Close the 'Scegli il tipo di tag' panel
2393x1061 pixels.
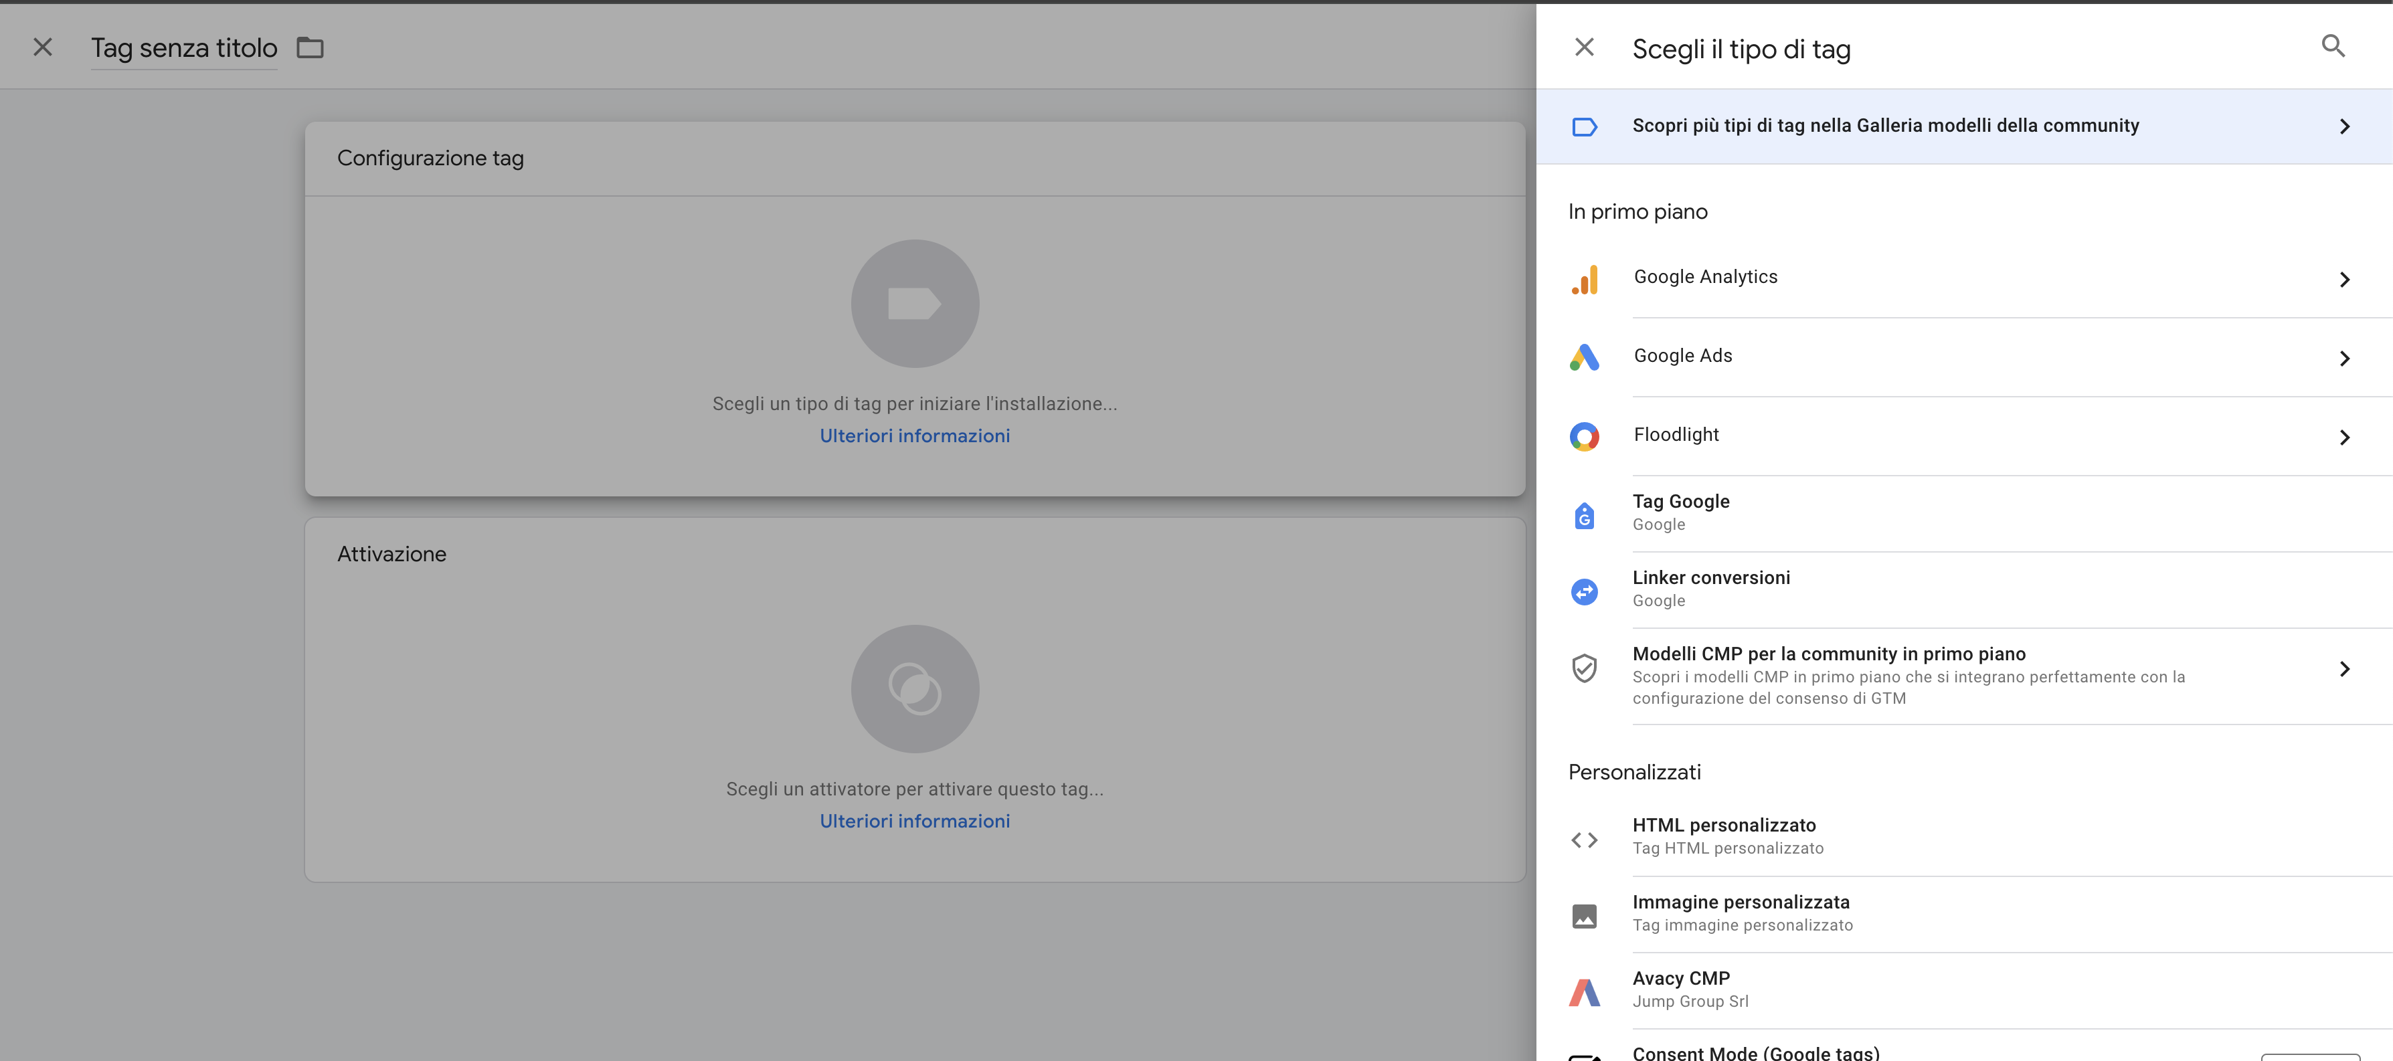point(1585,47)
